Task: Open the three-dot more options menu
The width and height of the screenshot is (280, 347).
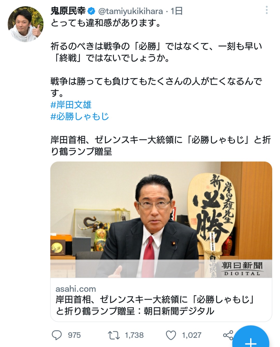Action: pyautogui.click(x=267, y=10)
